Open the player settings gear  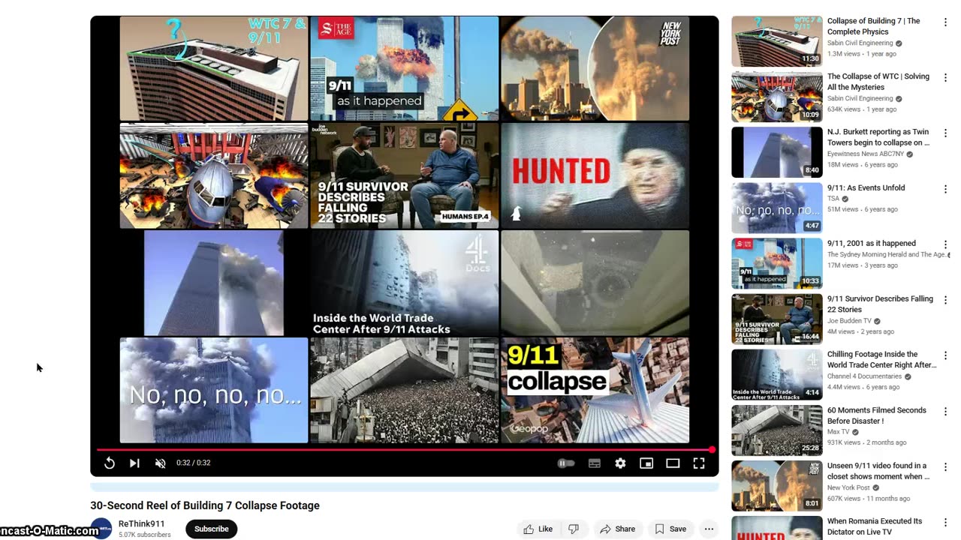click(x=620, y=463)
